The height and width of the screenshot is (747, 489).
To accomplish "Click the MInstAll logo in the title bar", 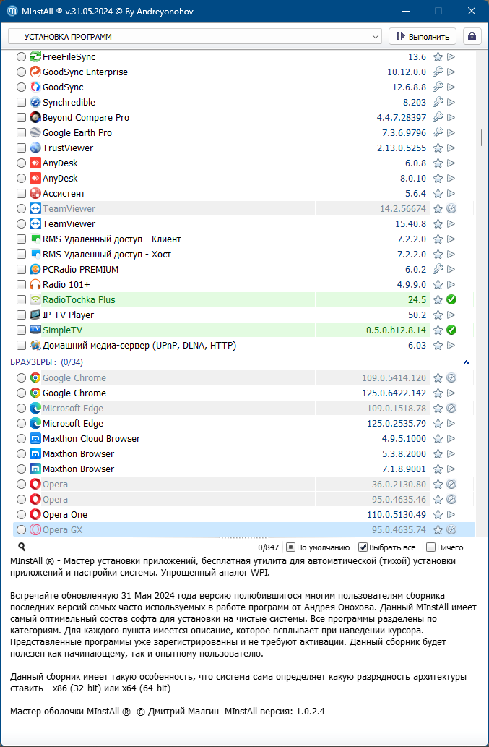I will coord(13,12).
